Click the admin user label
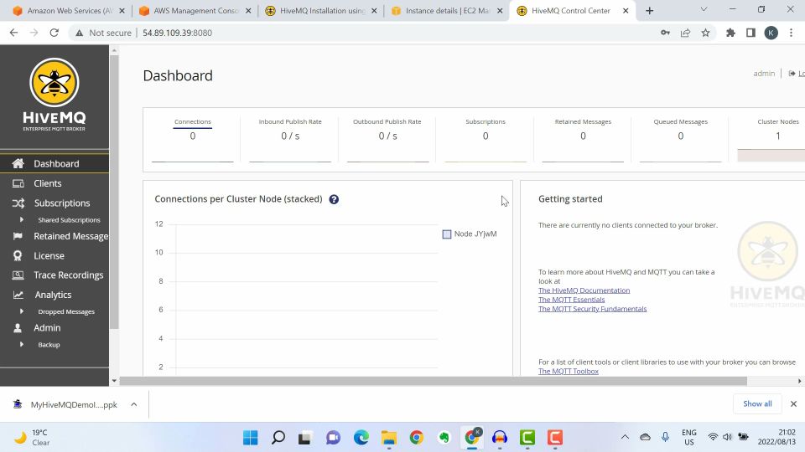The width and height of the screenshot is (805, 452). coord(764,74)
